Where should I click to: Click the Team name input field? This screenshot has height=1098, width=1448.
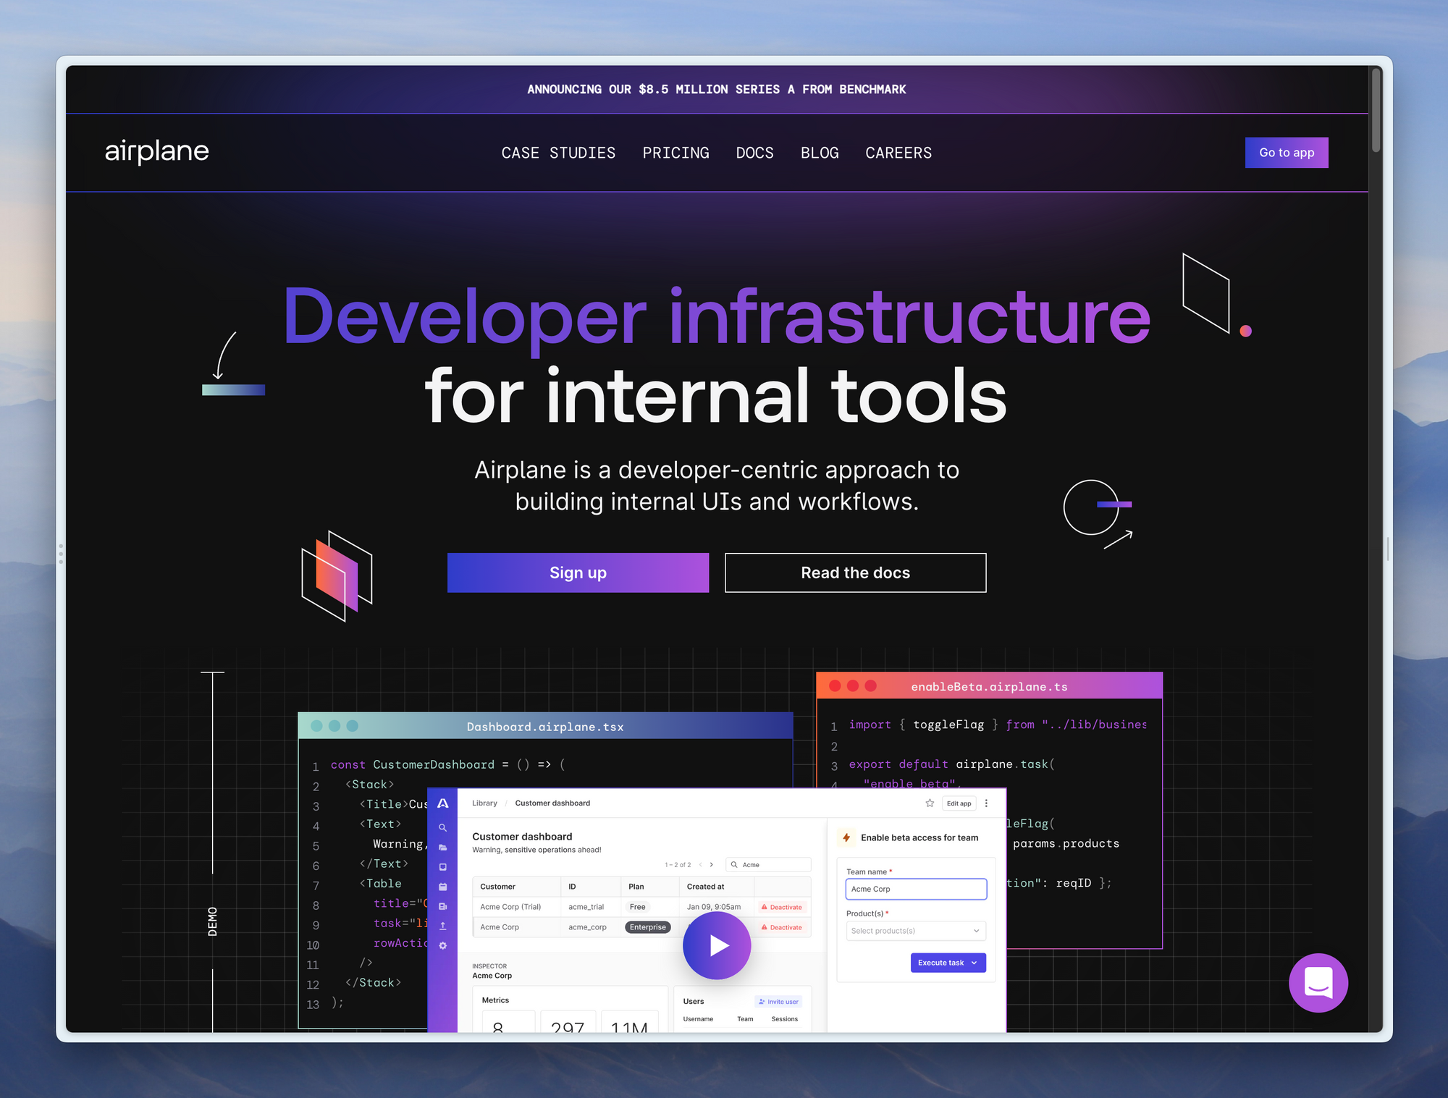point(916,889)
